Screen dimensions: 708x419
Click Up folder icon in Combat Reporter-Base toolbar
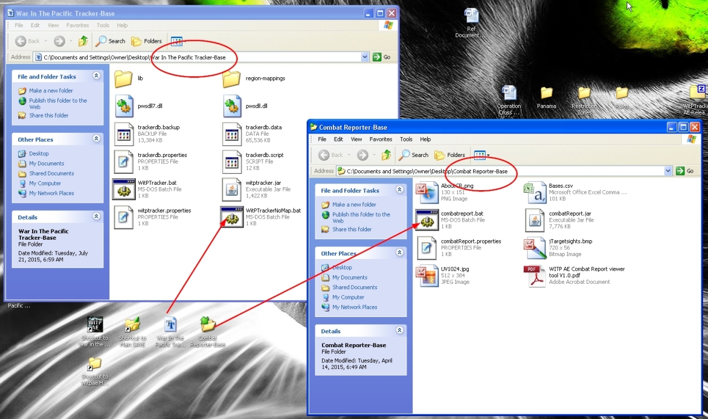click(387, 155)
